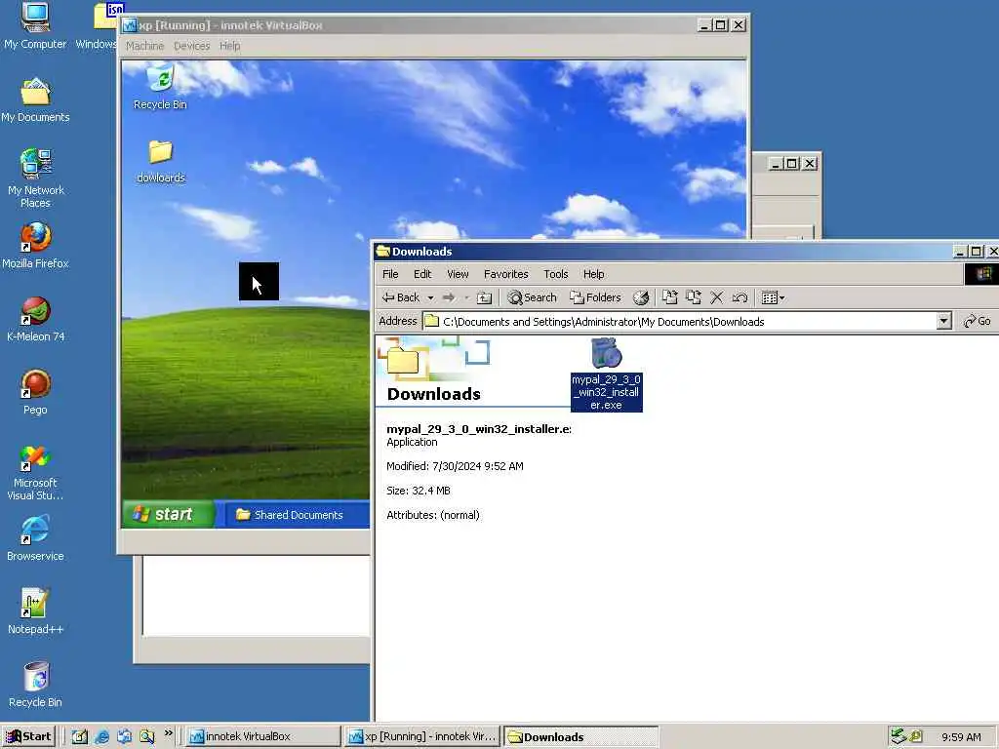This screenshot has width=999, height=749.
Task: Click the Downloads taskbar button
Action: (581, 737)
